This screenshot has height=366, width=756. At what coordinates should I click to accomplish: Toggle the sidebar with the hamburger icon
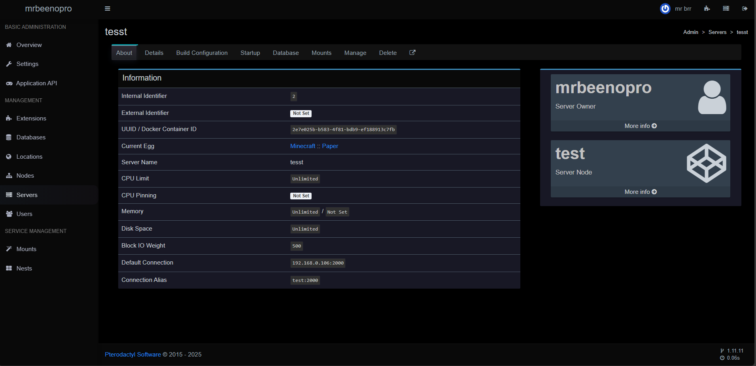pos(107,9)
